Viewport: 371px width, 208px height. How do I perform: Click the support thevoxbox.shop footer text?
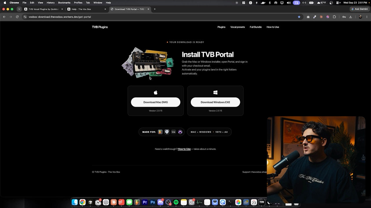click(x=254, y=172)
